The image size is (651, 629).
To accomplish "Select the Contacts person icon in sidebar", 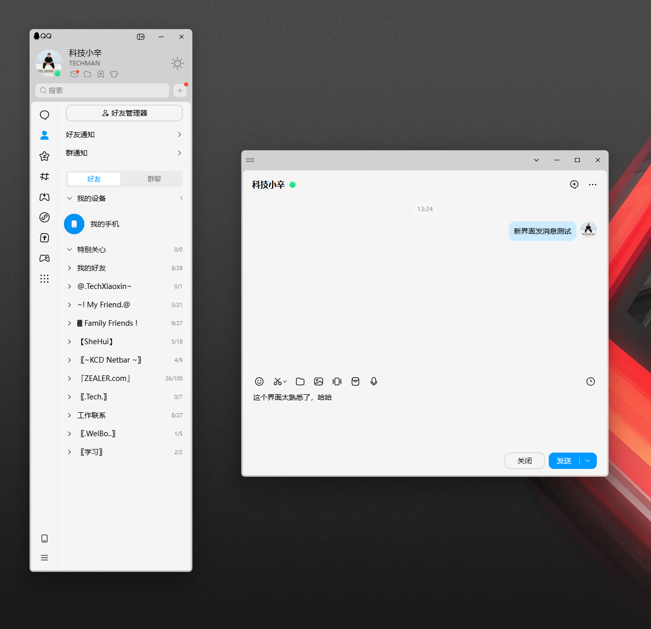I will (44, 135).
